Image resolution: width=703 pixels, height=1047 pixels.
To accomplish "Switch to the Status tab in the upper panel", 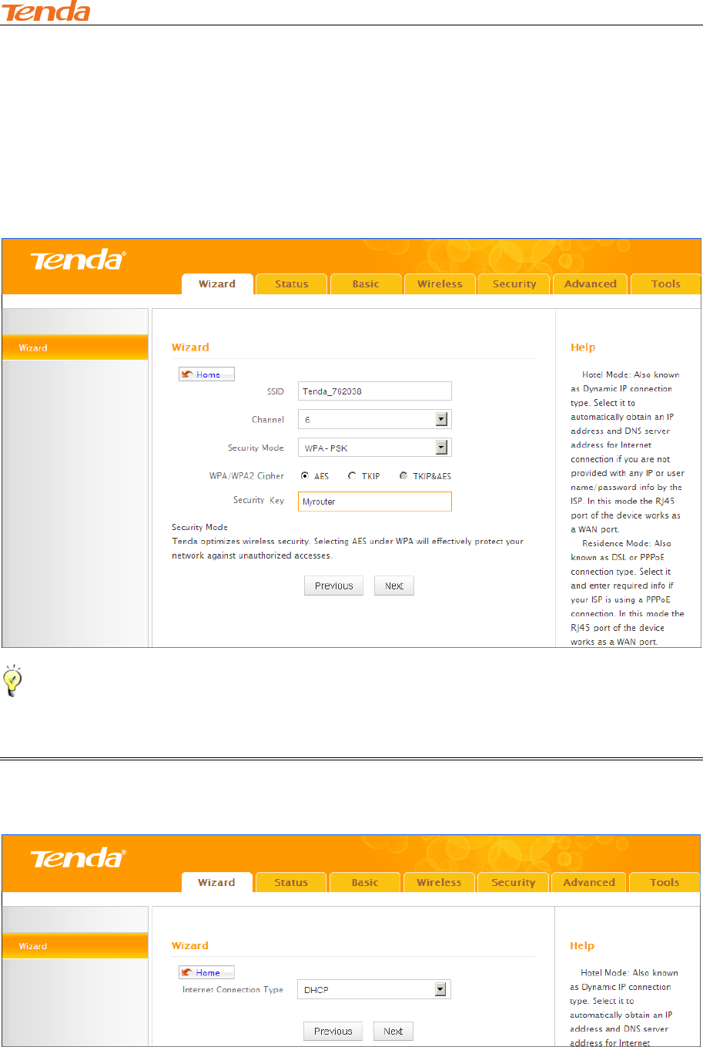I will [x=292, y=284].
